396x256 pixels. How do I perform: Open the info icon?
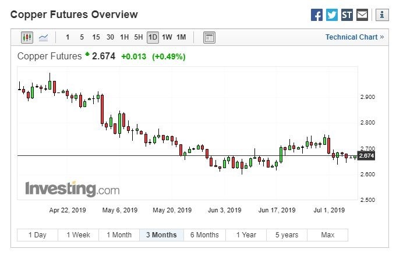coord(382,15)
